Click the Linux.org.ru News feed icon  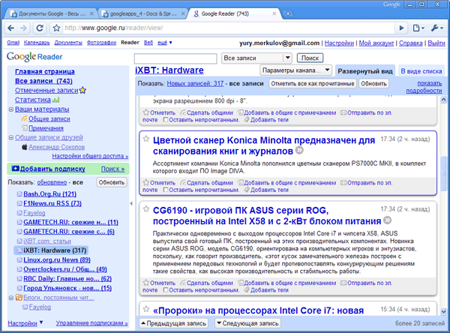tap(19, 259)
